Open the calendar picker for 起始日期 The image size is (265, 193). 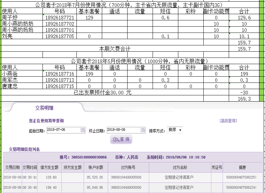pos(82,130)
